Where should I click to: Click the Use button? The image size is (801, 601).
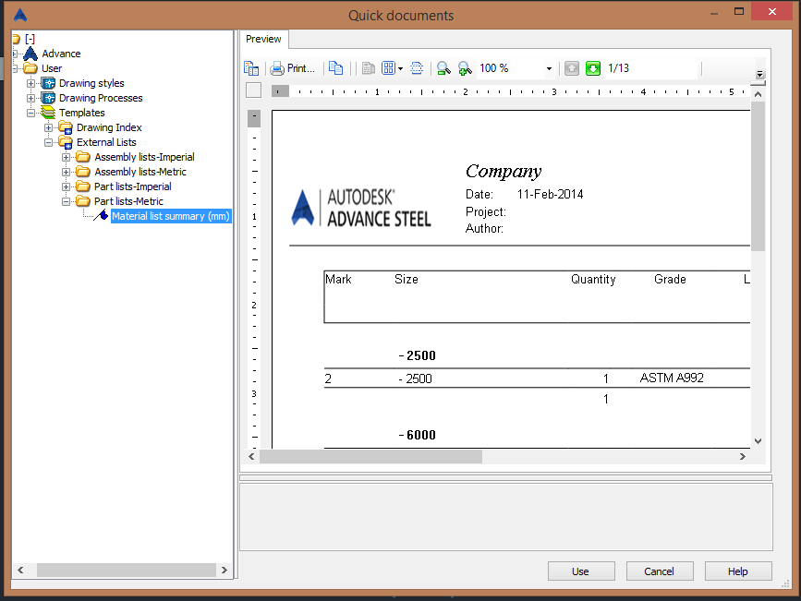coord(581,571)
